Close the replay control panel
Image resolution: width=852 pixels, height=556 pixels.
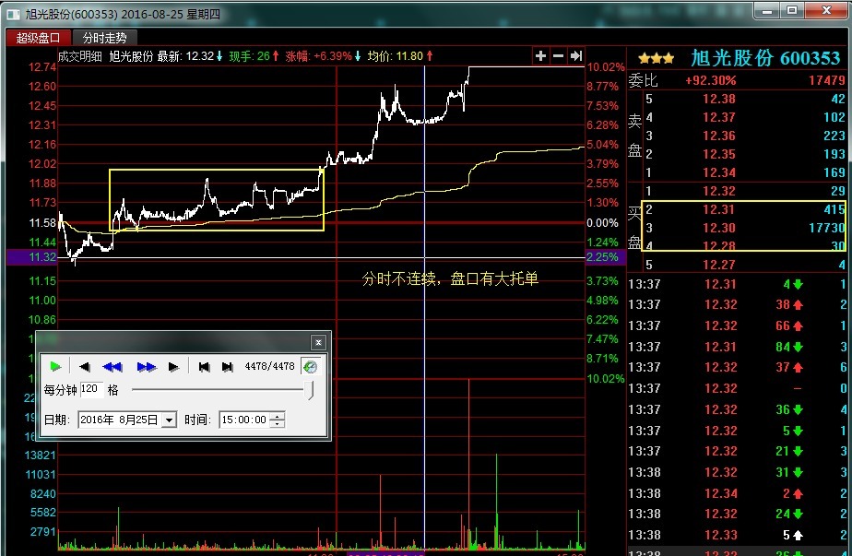[318, 342]
